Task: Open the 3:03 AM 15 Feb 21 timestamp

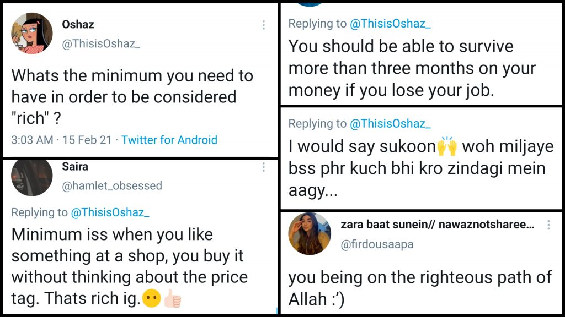Action: pos(61,140)
